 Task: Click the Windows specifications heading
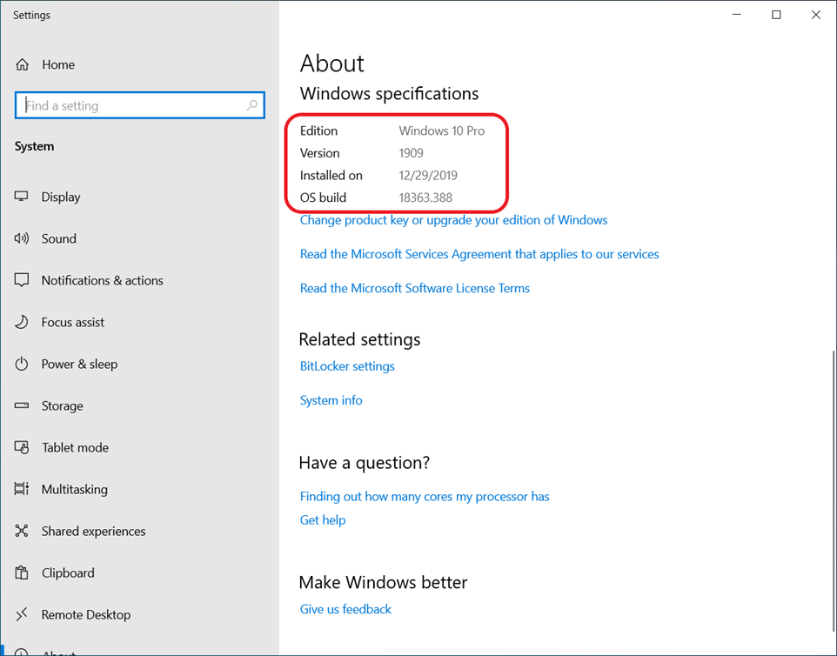[389, 93]
